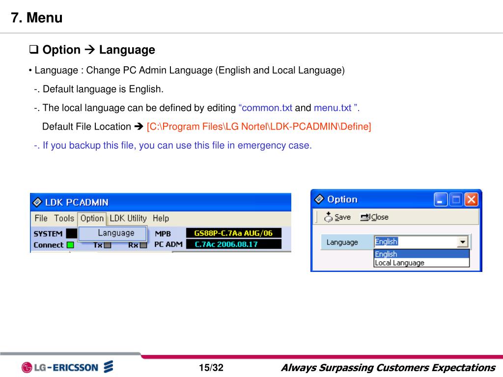
Task: Minimize the Option window
Action: point(441,200)
